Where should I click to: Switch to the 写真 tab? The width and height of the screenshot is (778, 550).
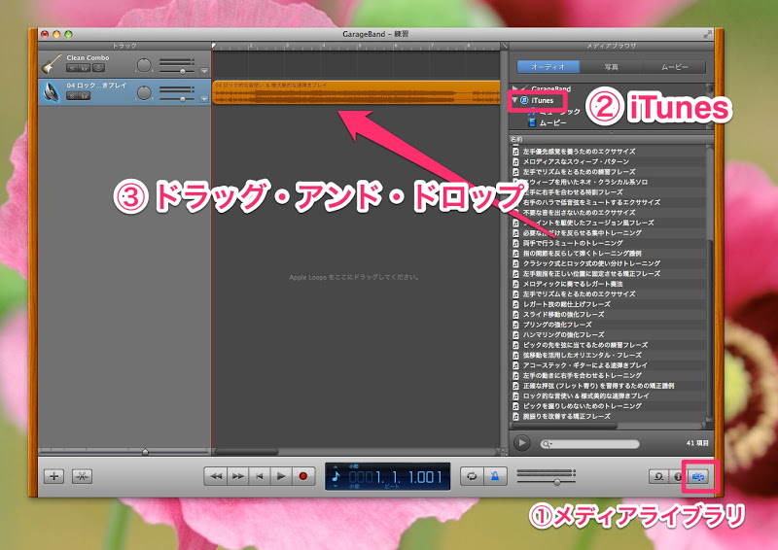tap(611, 66)
